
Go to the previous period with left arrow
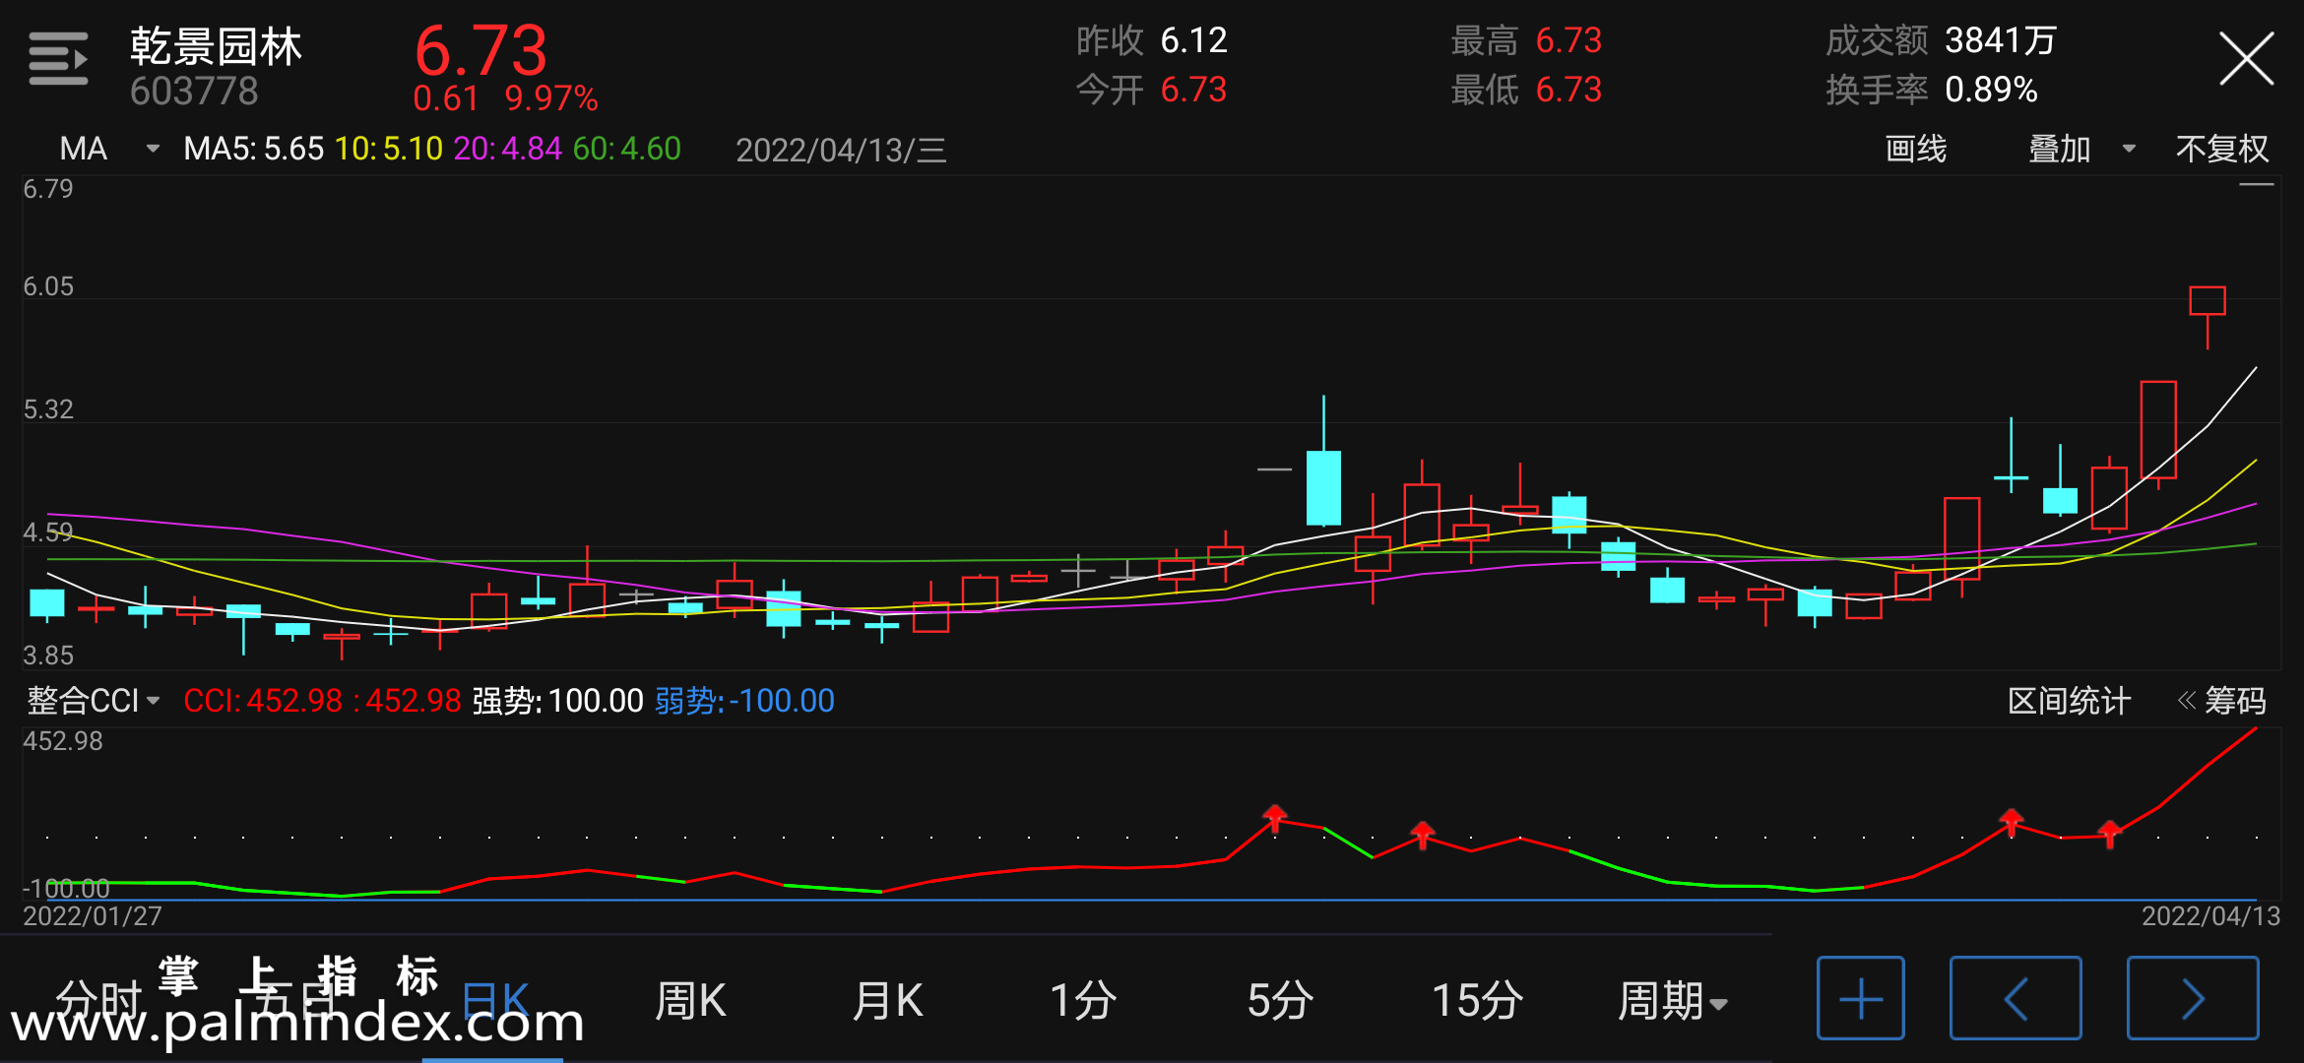coord(2016,998)
